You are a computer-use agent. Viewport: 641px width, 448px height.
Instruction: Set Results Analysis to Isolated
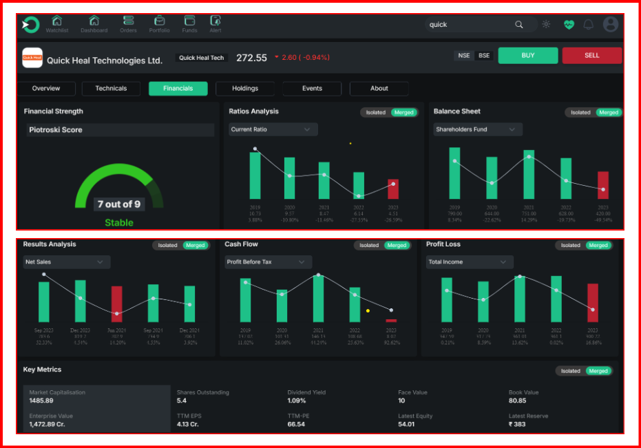tap(167, 245)
